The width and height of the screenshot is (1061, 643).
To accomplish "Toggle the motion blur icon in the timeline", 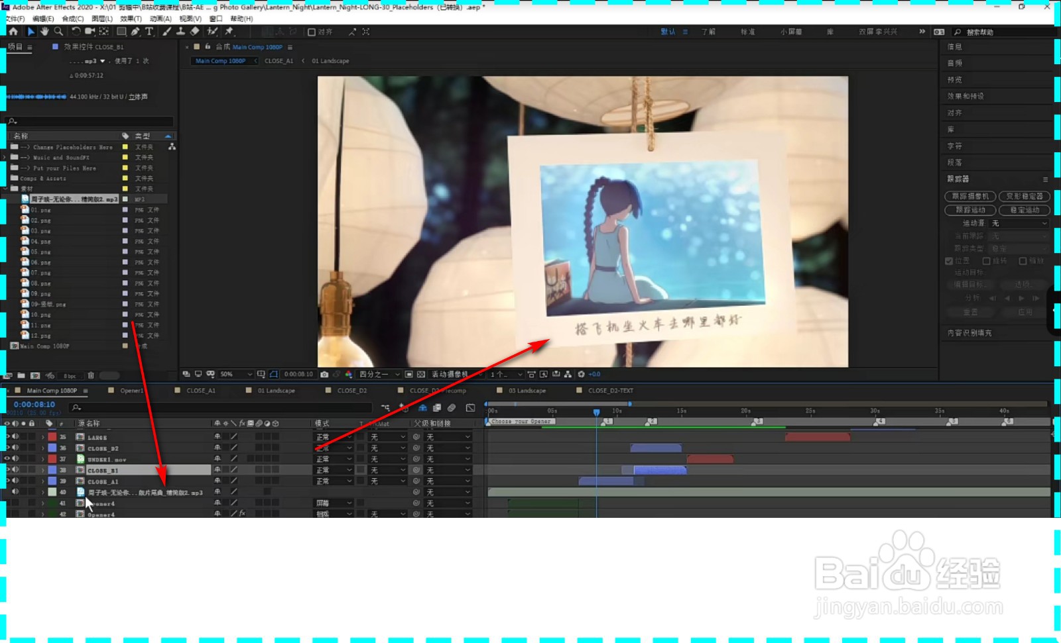I will pos(452,408).
